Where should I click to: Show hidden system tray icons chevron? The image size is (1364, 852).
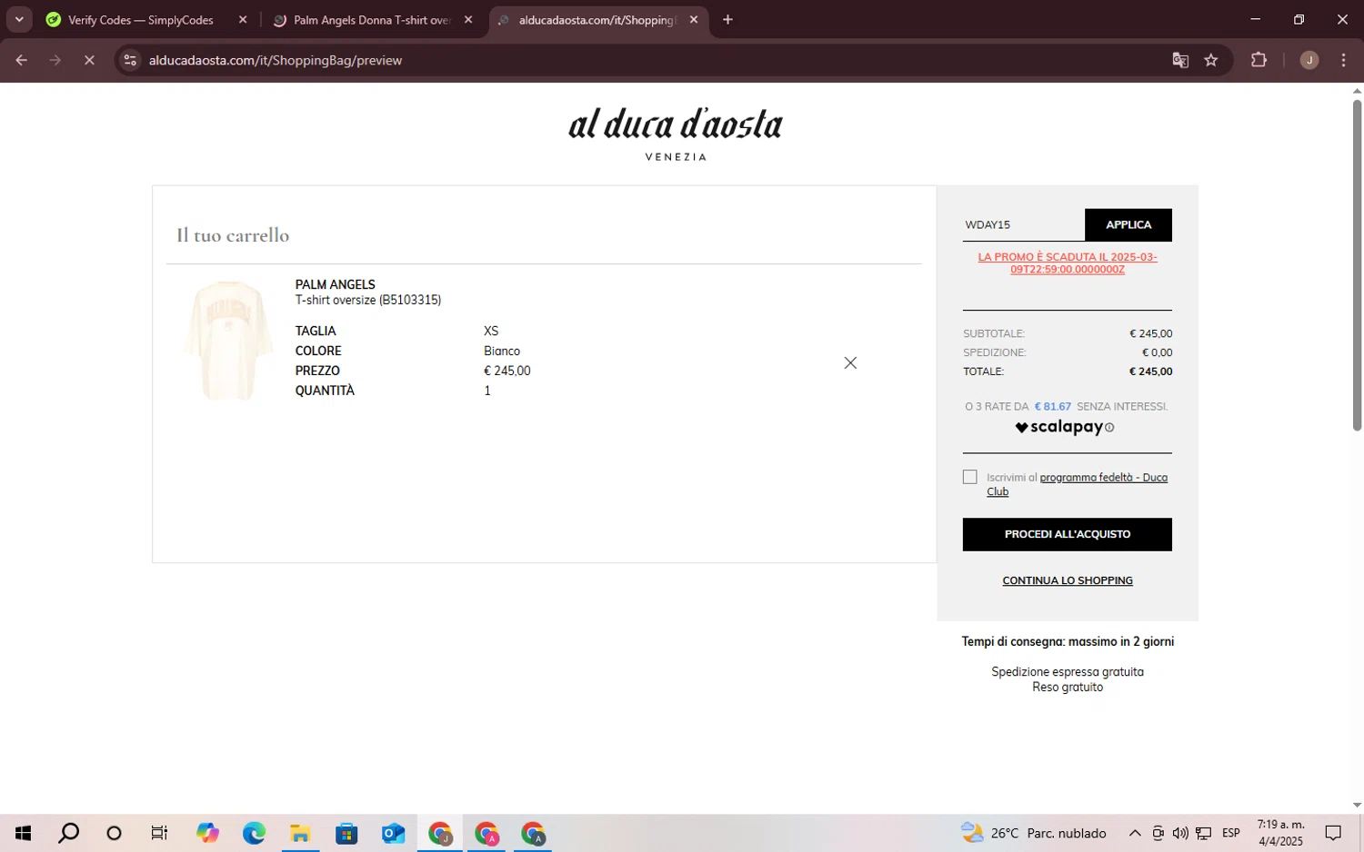1135,833
